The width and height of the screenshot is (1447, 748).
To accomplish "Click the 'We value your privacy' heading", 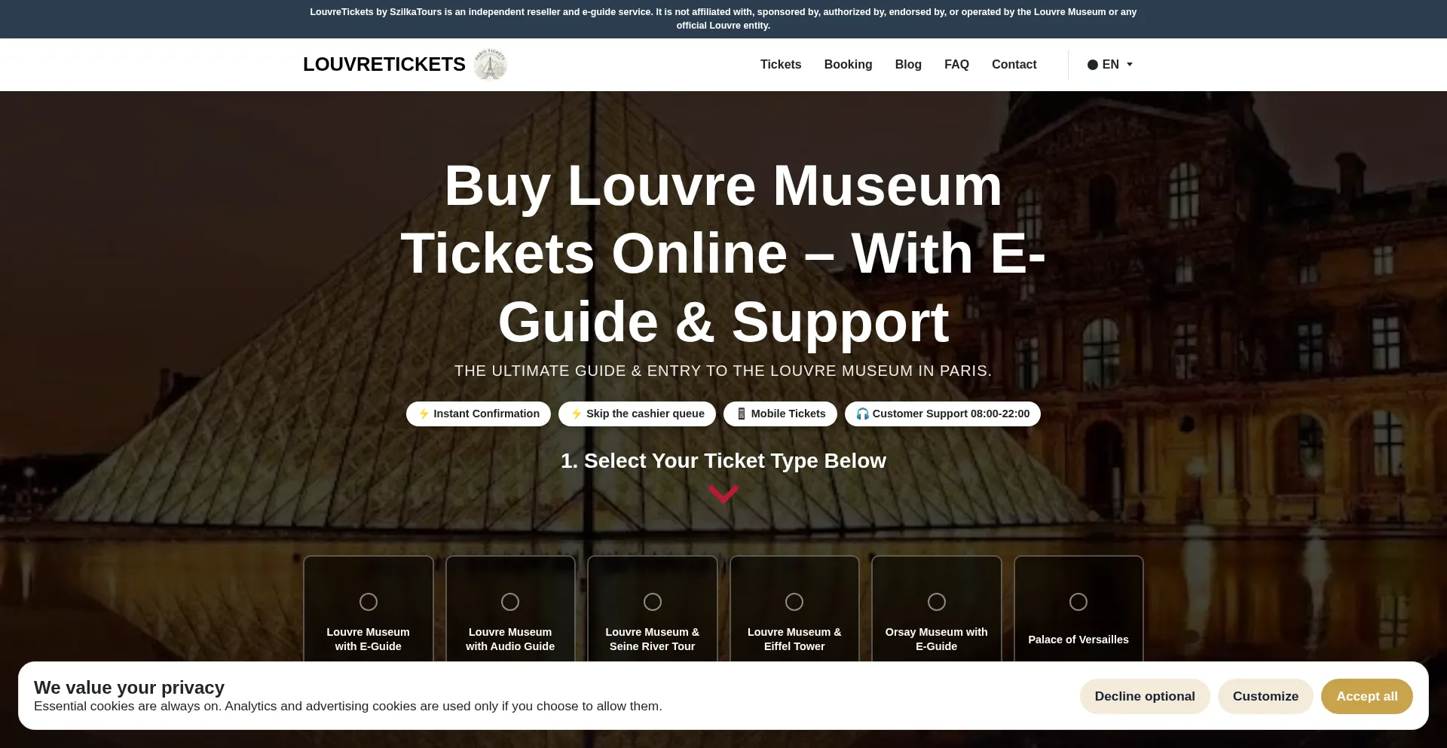I will [129, 688].
